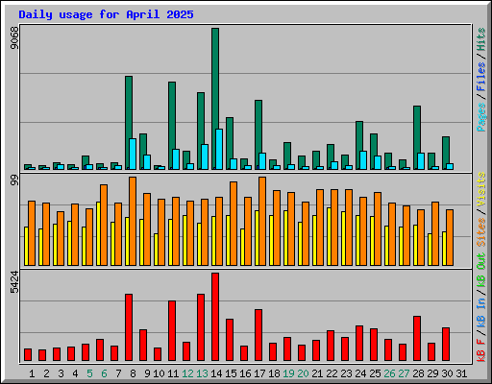Click green weekend day label 13

click(x=202, y=373)
